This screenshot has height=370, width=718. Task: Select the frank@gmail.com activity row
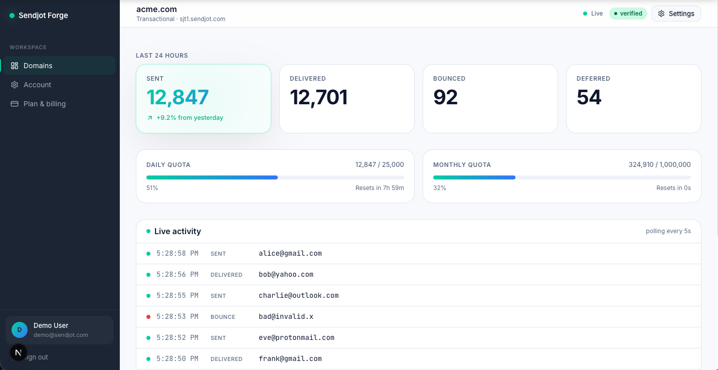(x=419, y=359)
